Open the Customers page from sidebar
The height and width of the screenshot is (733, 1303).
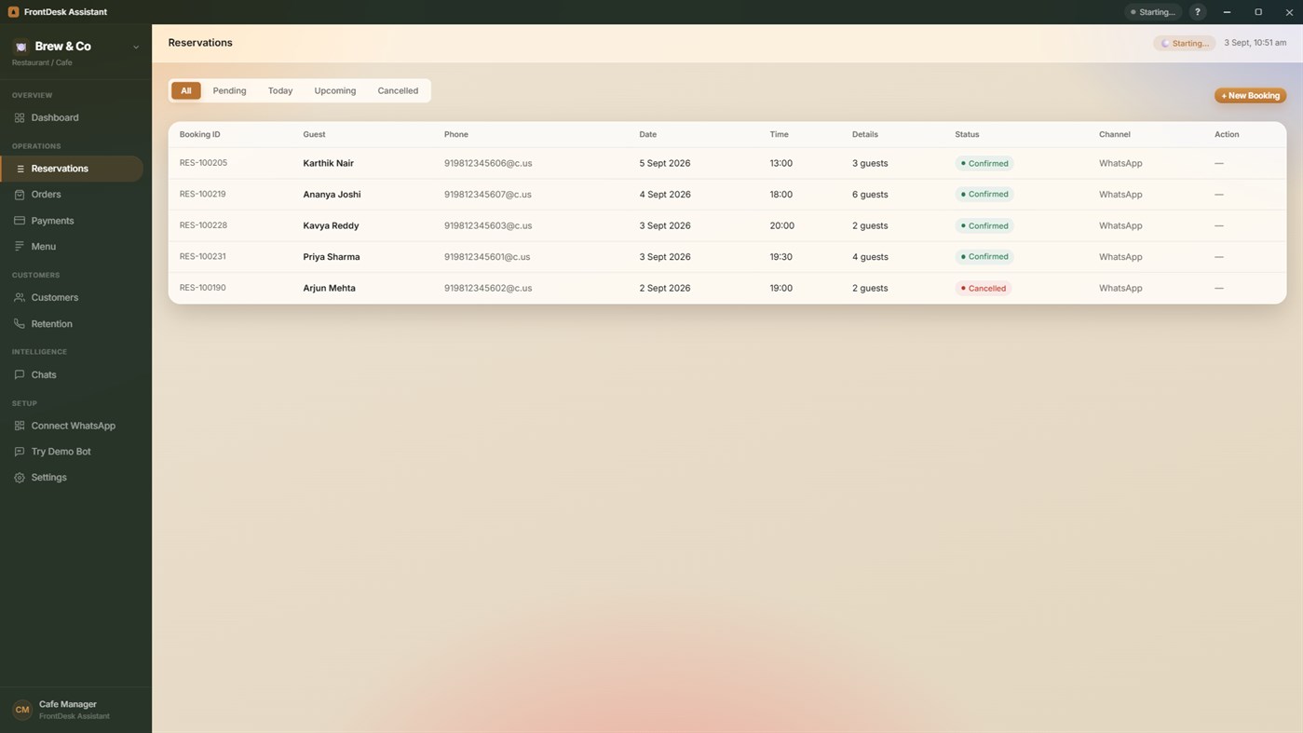[72, 298]
